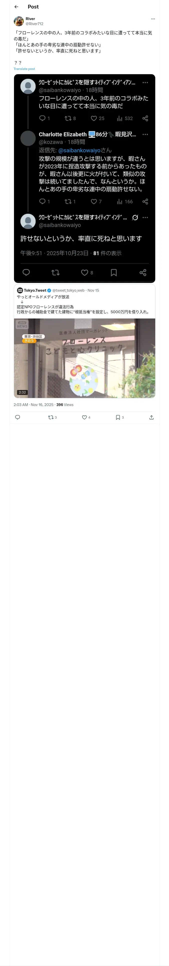Click the Post page heading

click(x=33, y=7)
